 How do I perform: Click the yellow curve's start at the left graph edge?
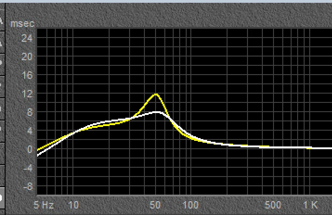38,150
